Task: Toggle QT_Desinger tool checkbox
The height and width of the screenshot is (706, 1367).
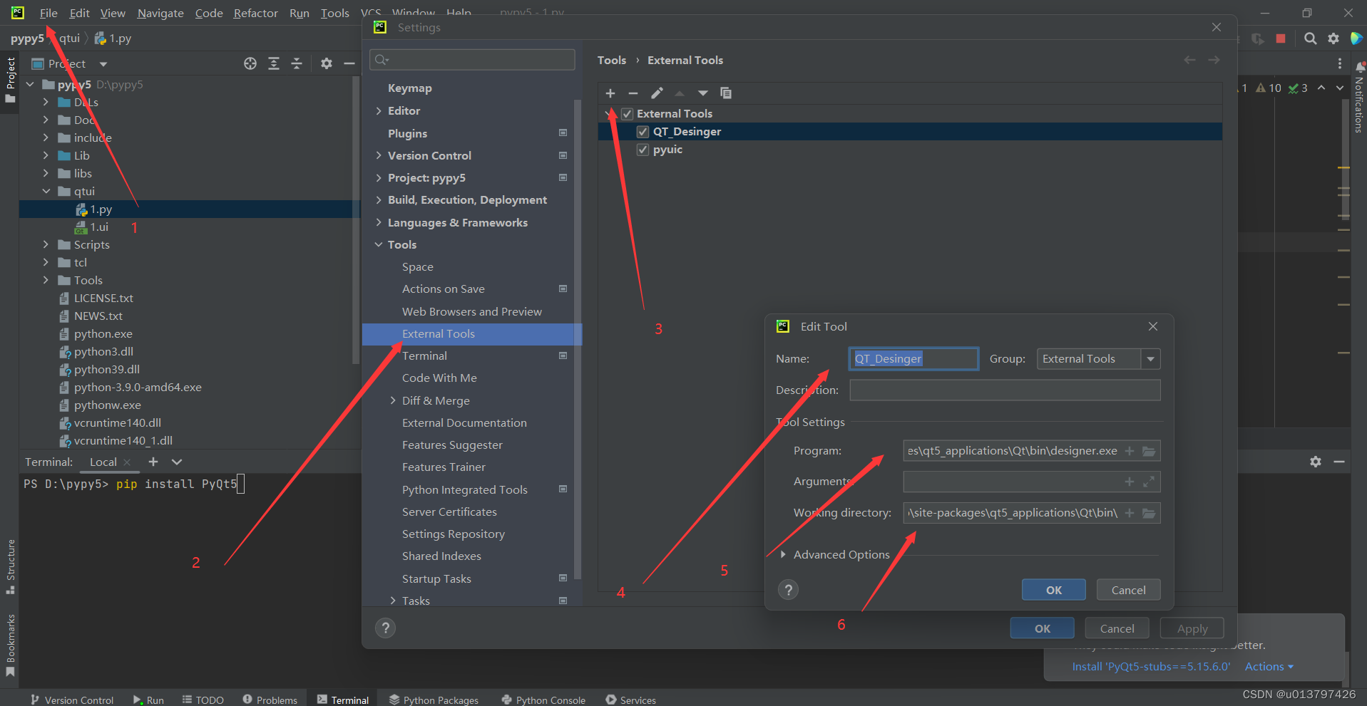Action: (x=643, y=132)
